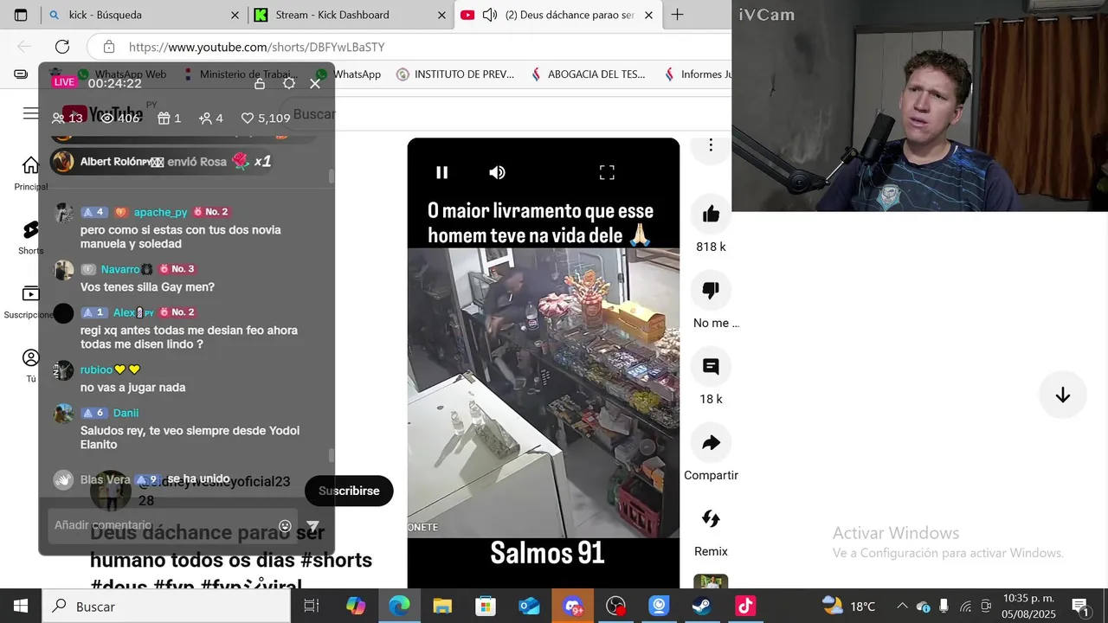The image size is (1108, 623).
Task: Lock the live overlay with padlock icon
Action: (260, 83)
